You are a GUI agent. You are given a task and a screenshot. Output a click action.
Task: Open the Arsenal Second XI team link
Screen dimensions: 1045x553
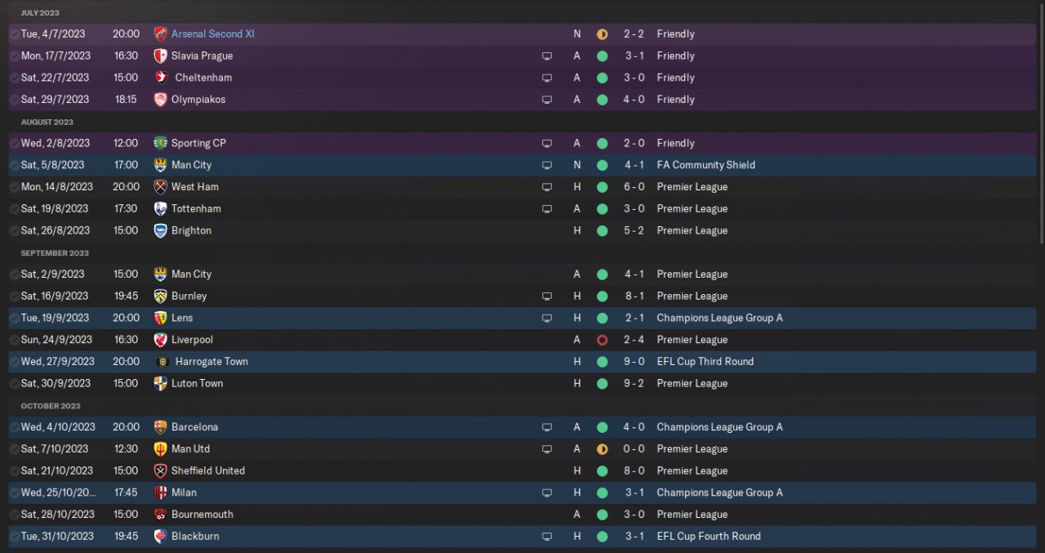[212, 34]
